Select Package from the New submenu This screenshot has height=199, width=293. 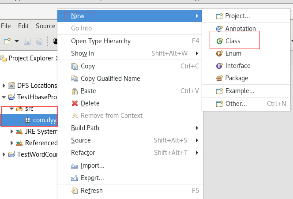pos(246,78)
